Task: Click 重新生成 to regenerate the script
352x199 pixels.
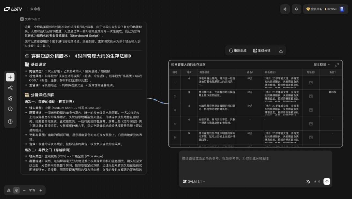Action: (238, 50)
